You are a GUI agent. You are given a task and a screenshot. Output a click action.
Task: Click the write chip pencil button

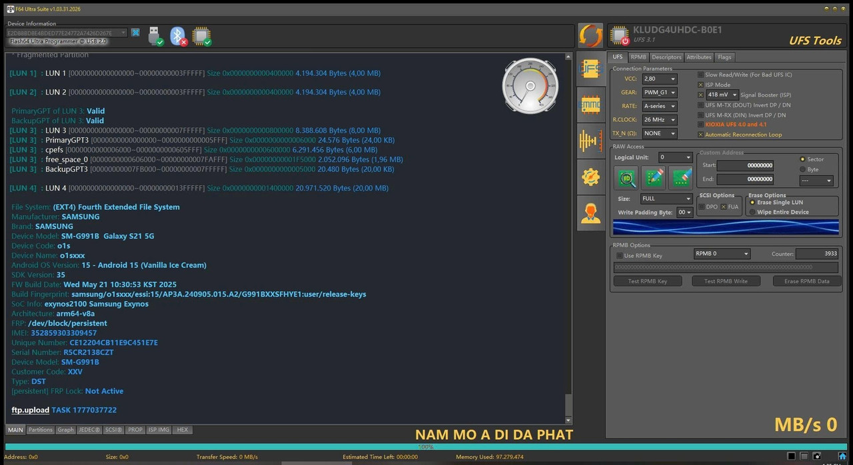tap(654, 177)
